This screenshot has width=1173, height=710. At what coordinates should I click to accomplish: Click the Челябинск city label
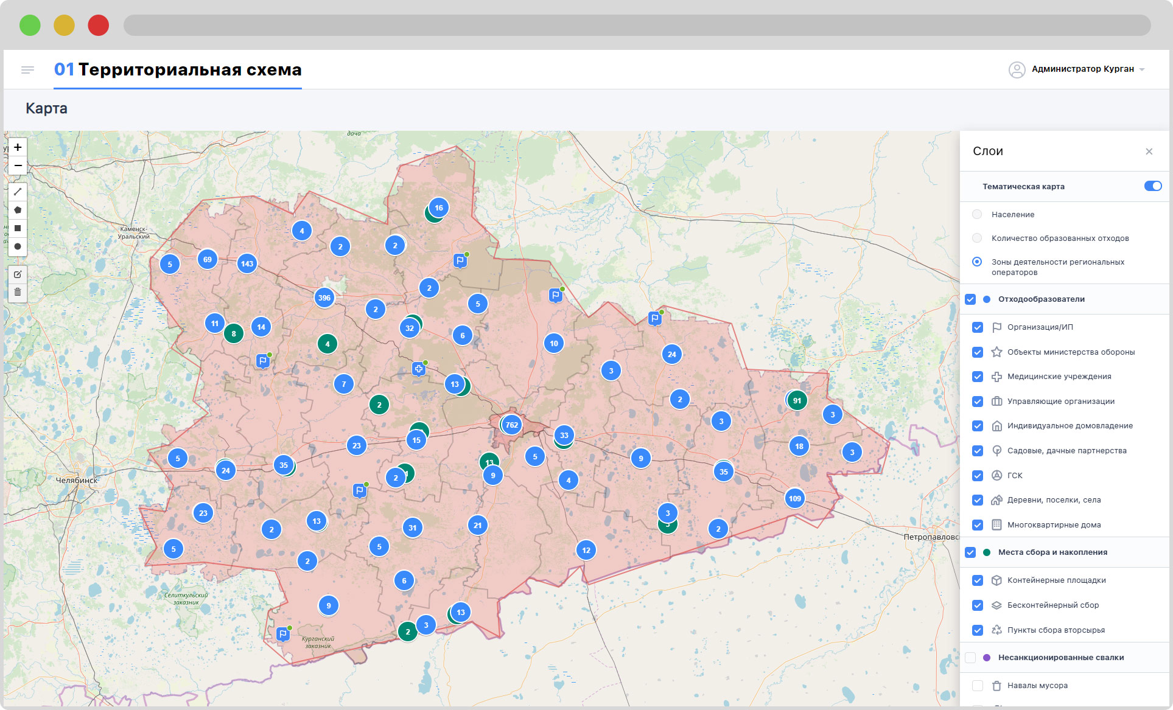77,480
